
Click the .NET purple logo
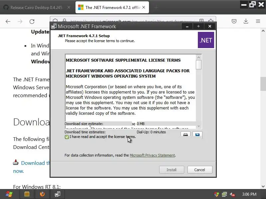pos(206,40)
